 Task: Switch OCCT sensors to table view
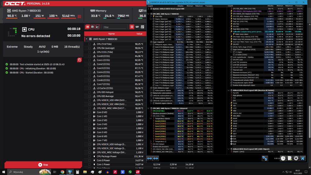[92, 27]
